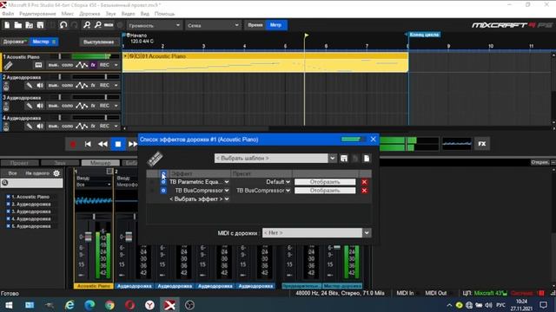Viewport: 556px width, 312px height.
Task: Uncheck 3. Аудиодорожка in mixer list
Action: (8, 211)
